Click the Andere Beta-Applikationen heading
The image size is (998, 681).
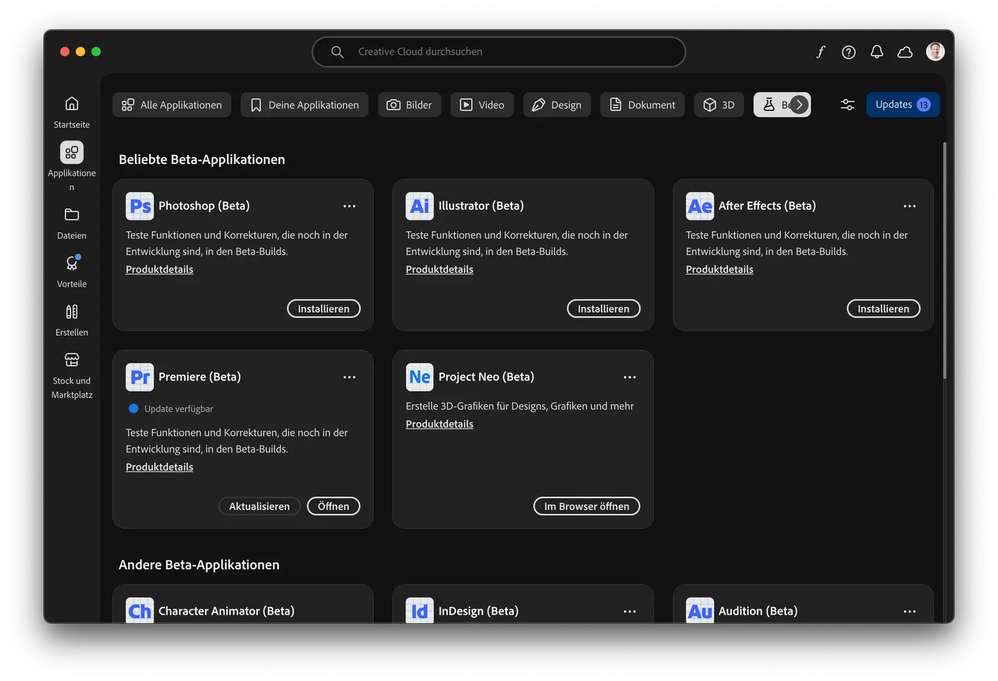(199, 565)
